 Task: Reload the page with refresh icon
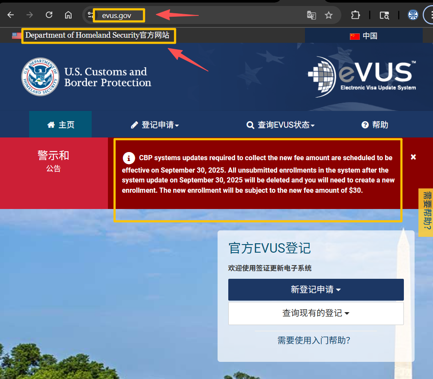(x=49, y=15)
